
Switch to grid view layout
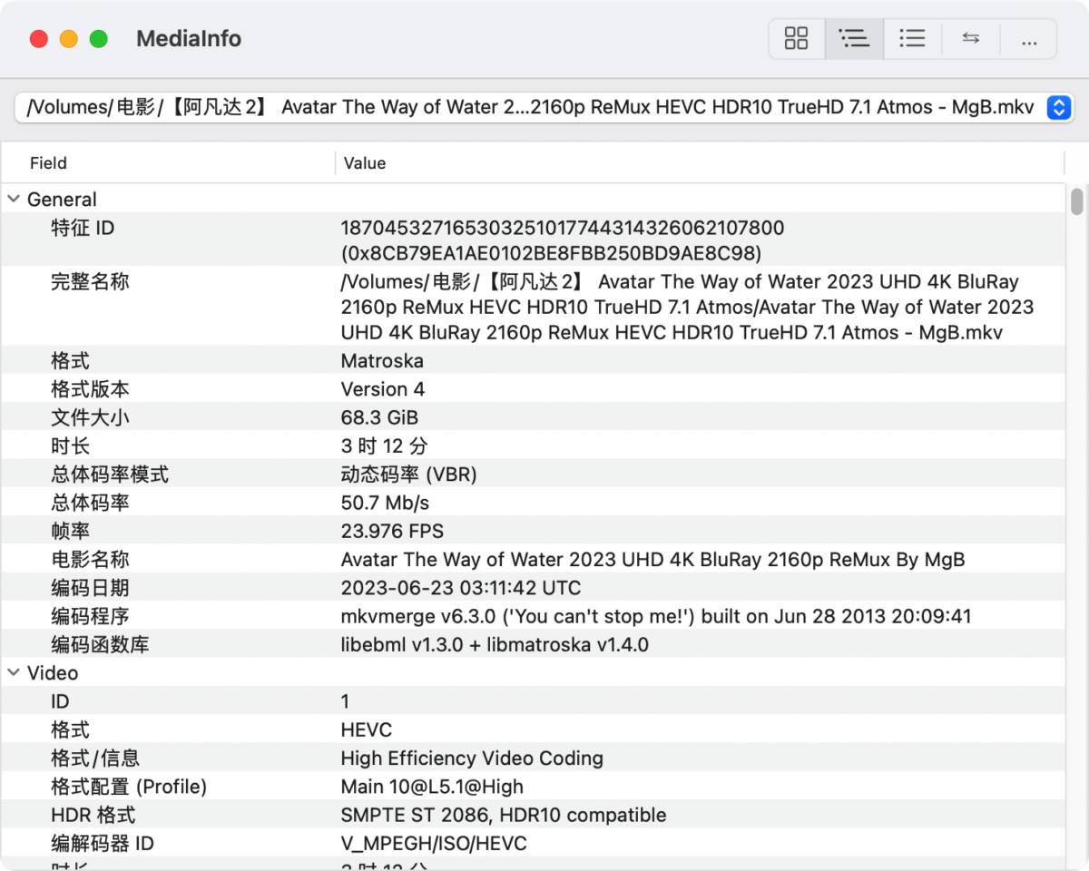pyautogui.click(x=796, y=38)
